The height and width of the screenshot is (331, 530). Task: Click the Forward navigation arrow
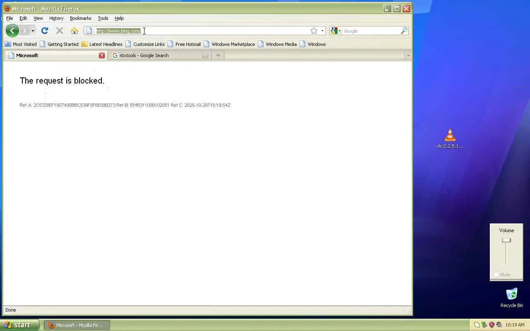[25, 31]
